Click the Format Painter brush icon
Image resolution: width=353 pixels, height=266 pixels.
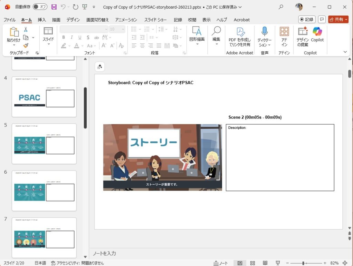(26, 45)
